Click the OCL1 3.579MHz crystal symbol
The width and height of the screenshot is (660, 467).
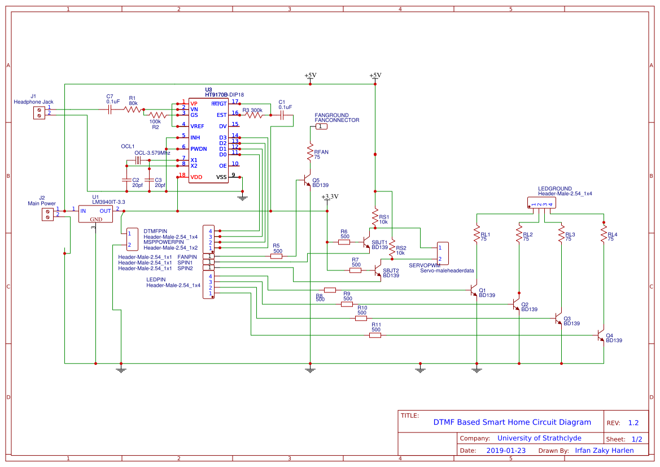pyautogui.click(x=137, y=160)
